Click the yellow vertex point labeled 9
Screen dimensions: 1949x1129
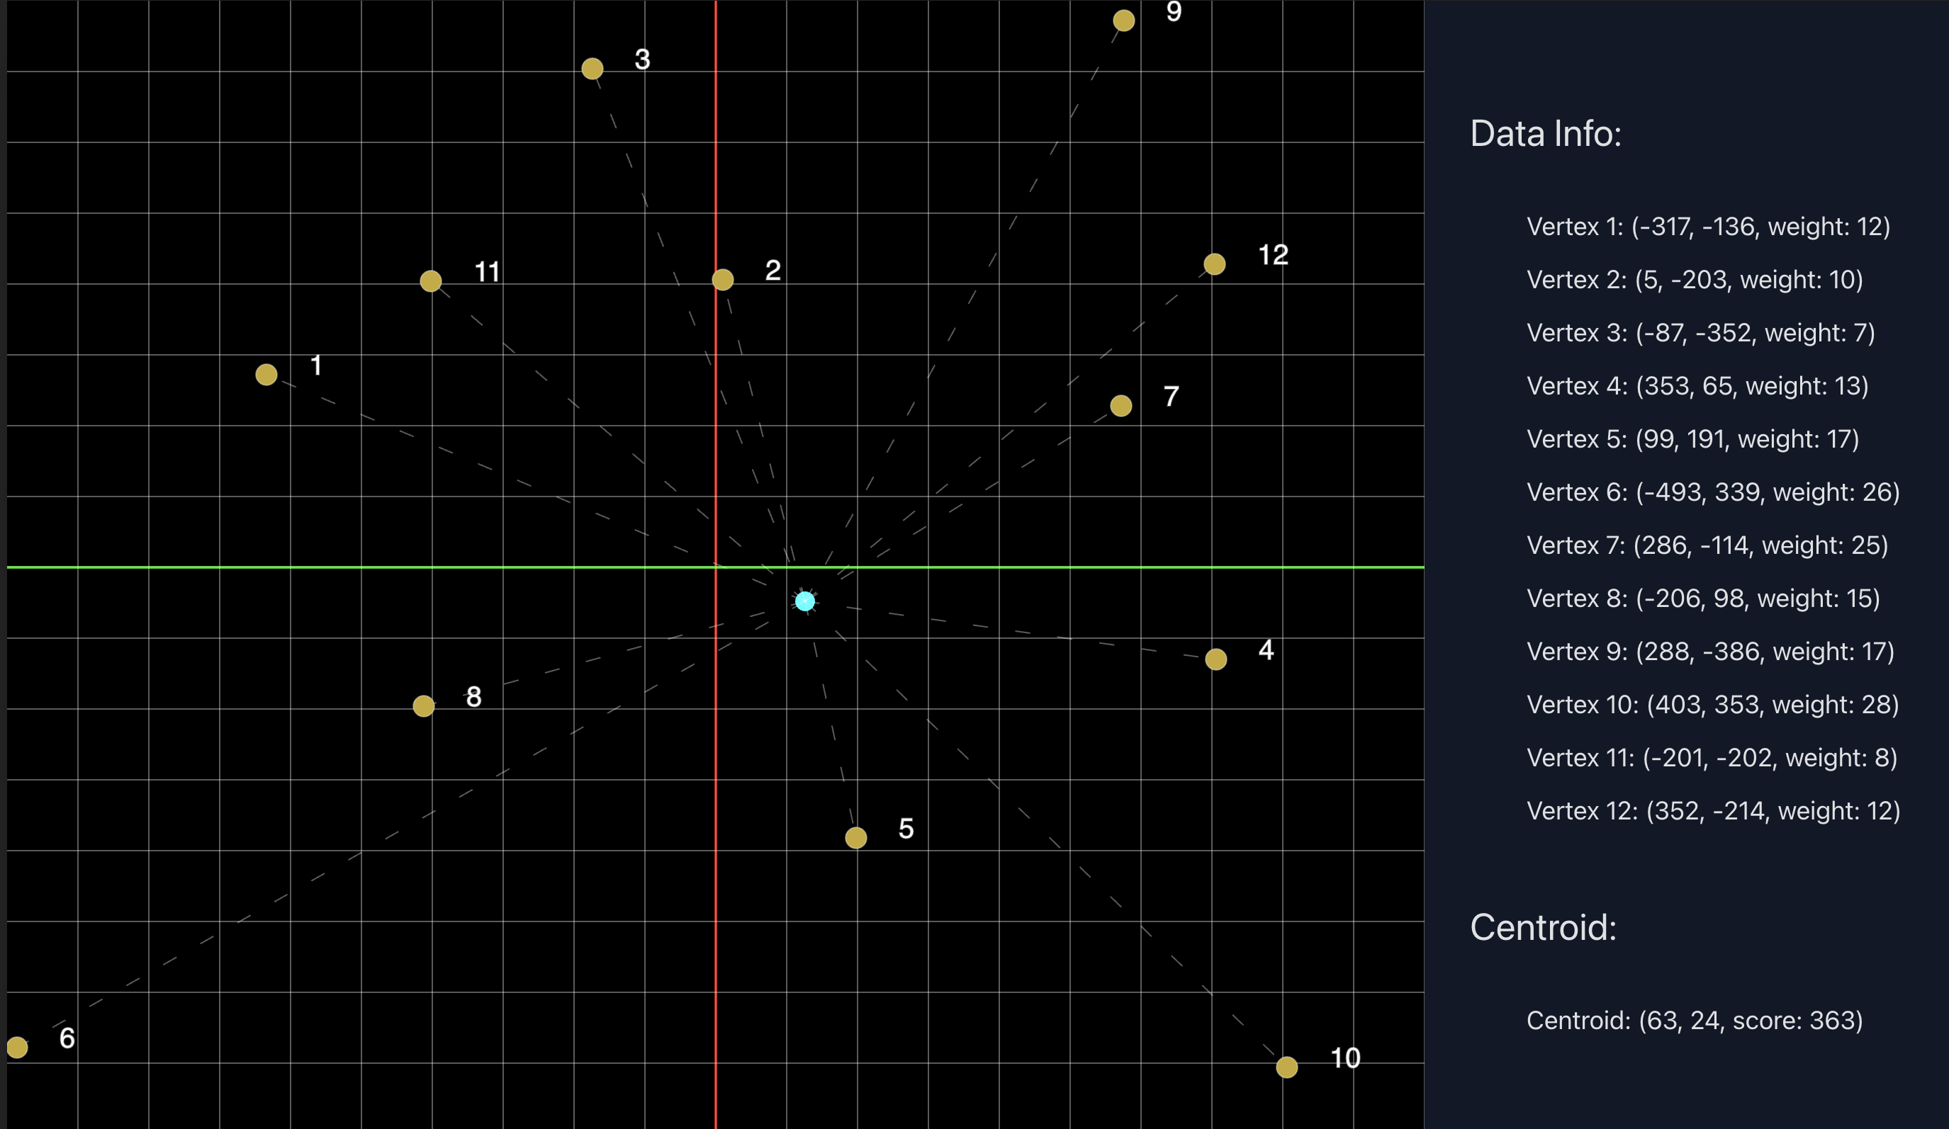1124,21
